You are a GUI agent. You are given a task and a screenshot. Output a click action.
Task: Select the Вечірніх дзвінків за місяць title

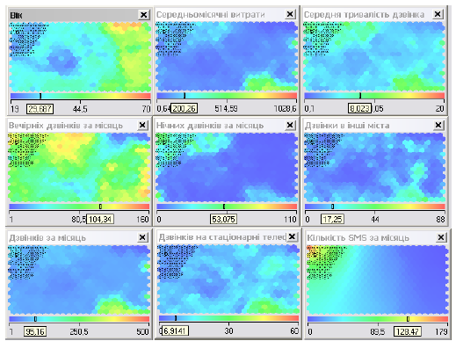coord(66,126)
